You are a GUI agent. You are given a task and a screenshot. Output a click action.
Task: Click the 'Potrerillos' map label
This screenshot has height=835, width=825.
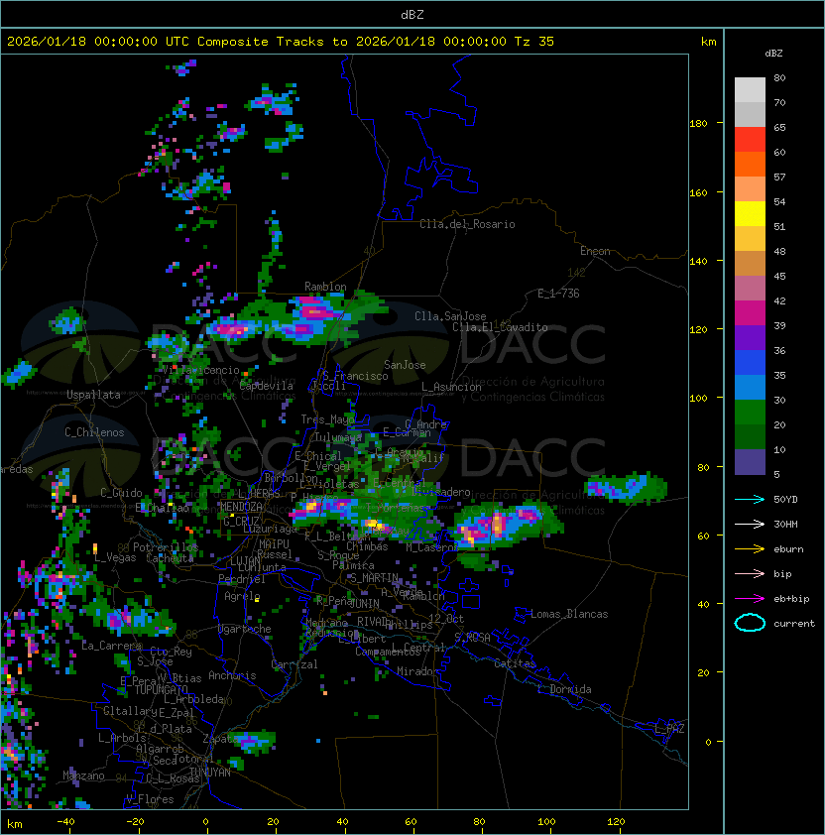point(166,547)
